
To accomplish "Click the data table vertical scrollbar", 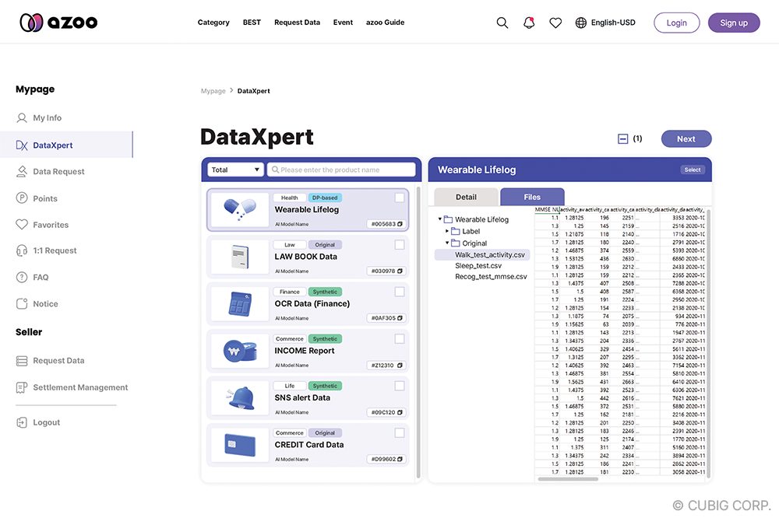I will coord(708,343).
